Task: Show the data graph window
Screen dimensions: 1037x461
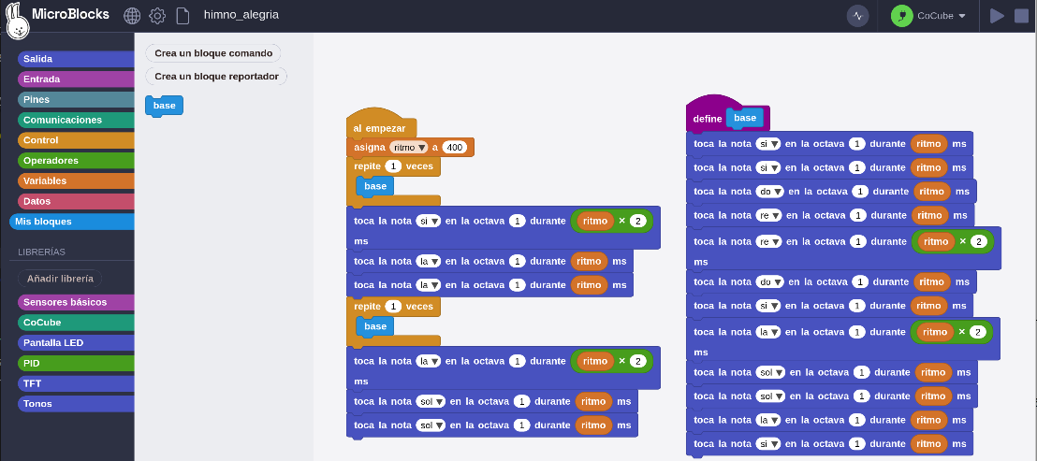Action: tap(857, 16)
